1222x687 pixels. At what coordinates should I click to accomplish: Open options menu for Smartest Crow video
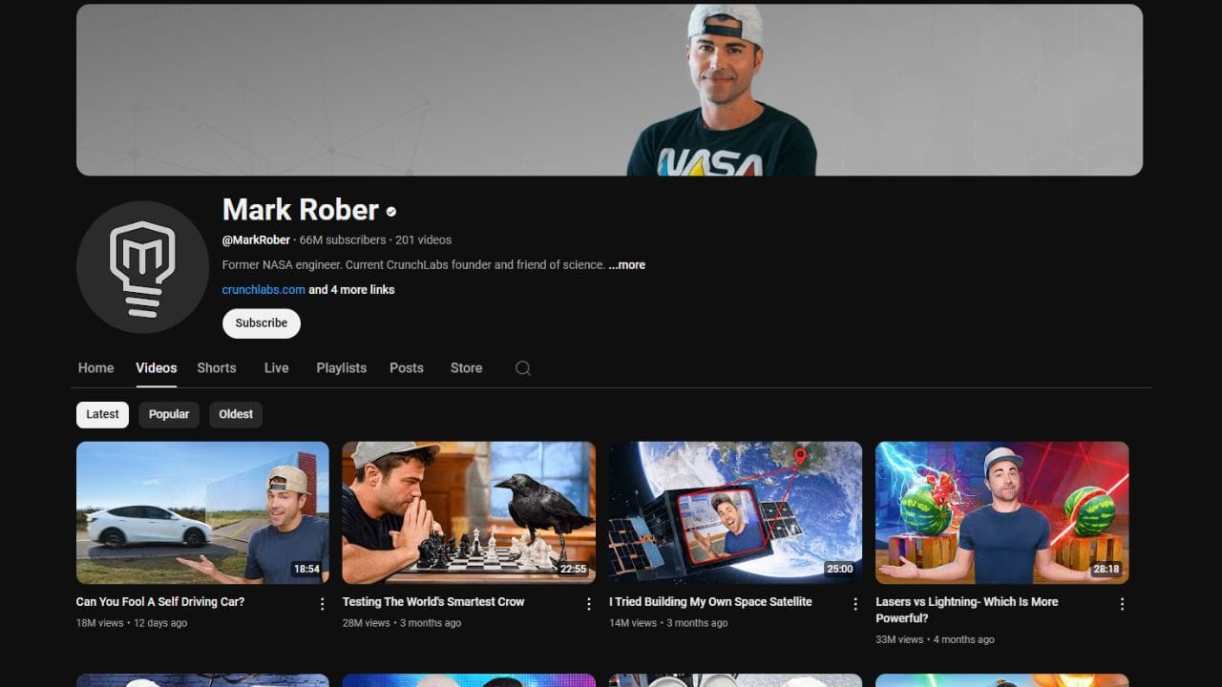coord(589,604)
